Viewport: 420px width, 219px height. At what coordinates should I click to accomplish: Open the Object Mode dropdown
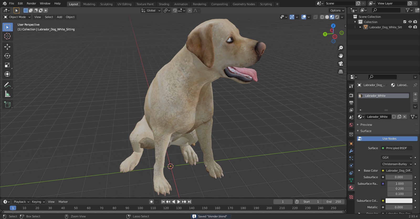pyautogui.click(x=17, y=17)
